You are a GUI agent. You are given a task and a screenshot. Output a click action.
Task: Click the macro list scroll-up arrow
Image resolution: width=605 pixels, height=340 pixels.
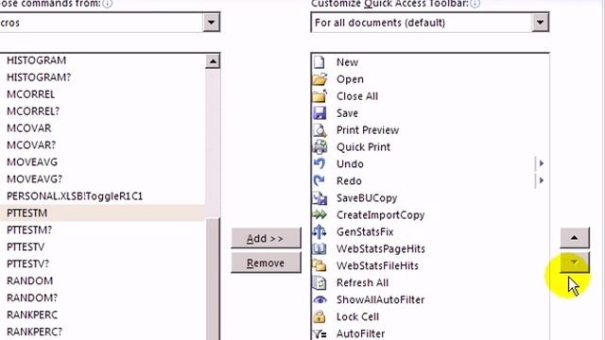click(213, 60)
